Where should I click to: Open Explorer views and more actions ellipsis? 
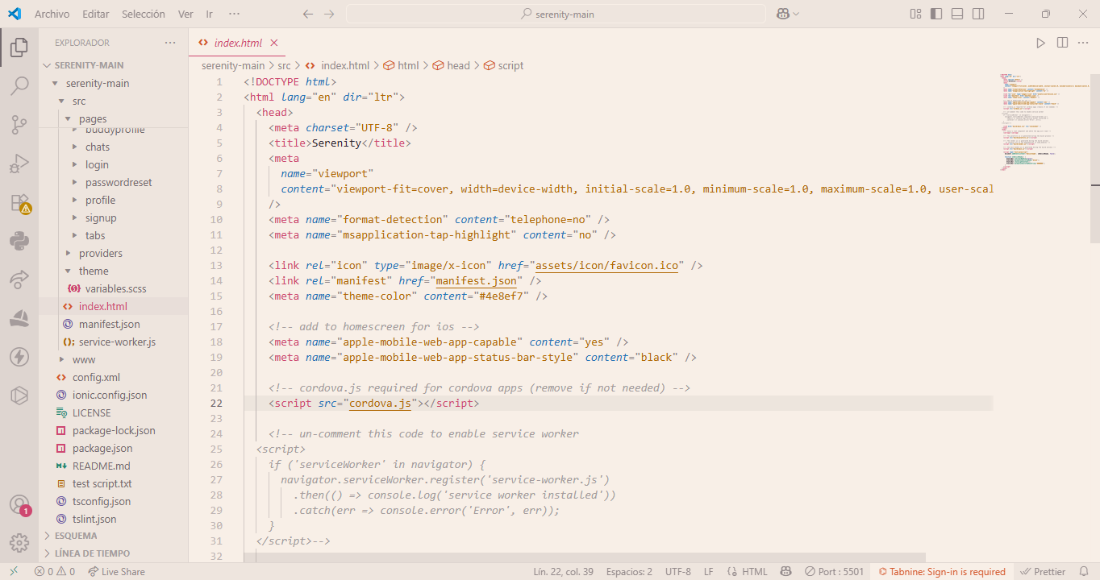(x=170, y=43)
